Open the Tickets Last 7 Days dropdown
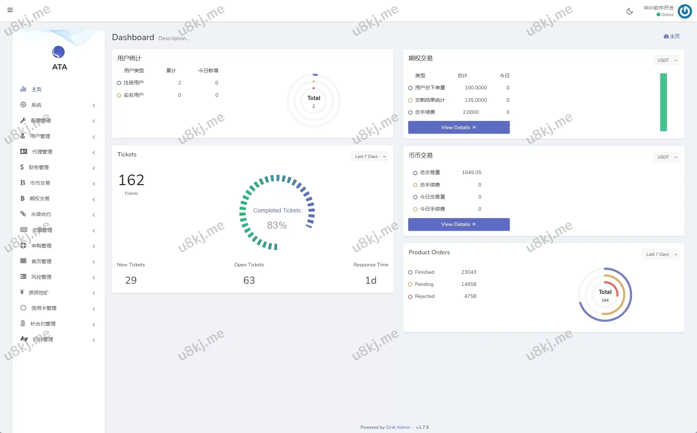This screenshot has width=697, height=433. click(369, 156)
